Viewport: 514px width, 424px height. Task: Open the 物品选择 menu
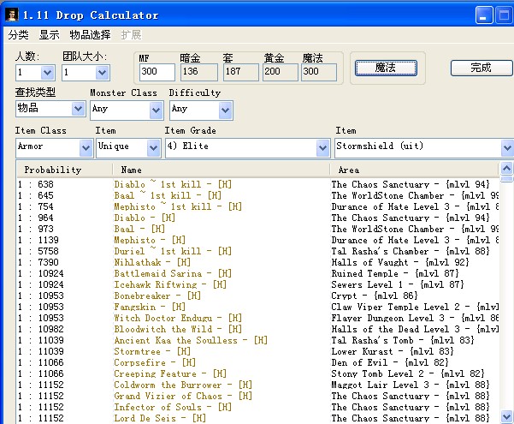tap(90, 35)
